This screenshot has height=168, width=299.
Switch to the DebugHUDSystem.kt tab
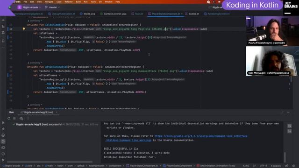click(62, 14)
